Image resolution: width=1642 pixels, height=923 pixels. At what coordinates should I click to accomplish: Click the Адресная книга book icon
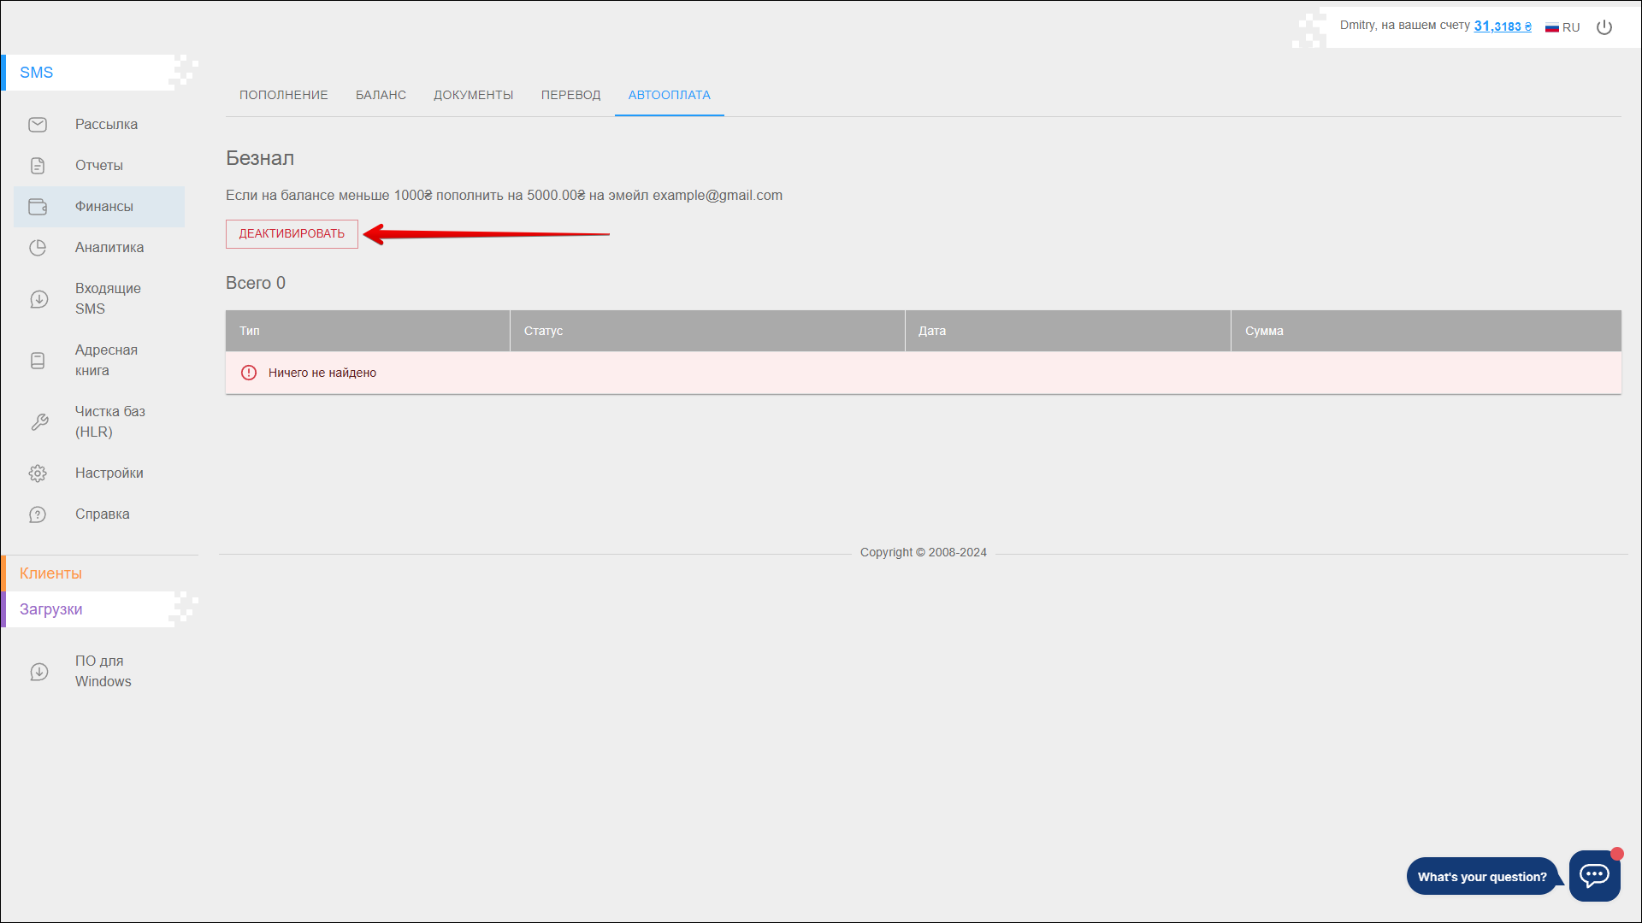tap(38, 361)
